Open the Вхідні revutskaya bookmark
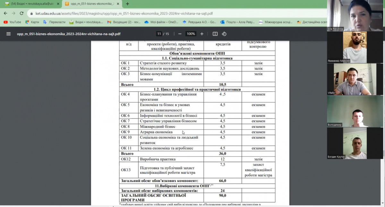 [86, 22]
